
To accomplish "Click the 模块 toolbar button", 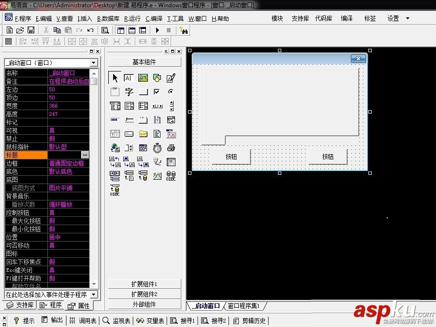I will click(x=277, y=18).
